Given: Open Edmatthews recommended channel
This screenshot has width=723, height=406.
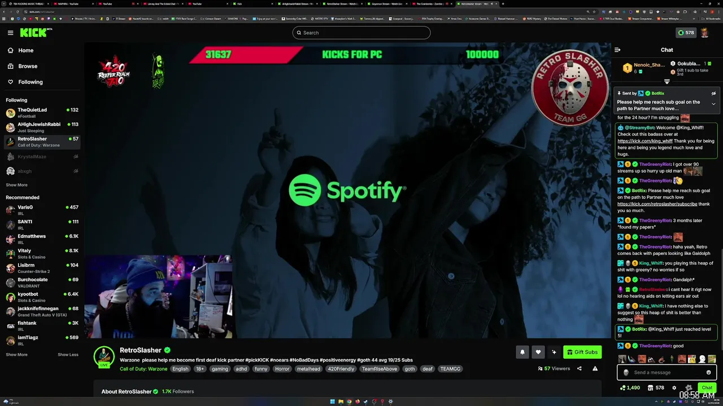Looking at the screenshot, I should pyautogui.click(x=42, y=239).
